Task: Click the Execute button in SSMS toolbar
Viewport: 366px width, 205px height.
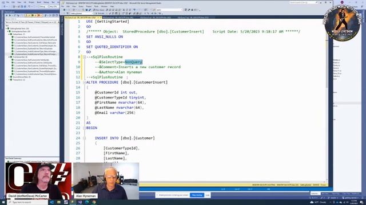Action: [x=100, y=14]
